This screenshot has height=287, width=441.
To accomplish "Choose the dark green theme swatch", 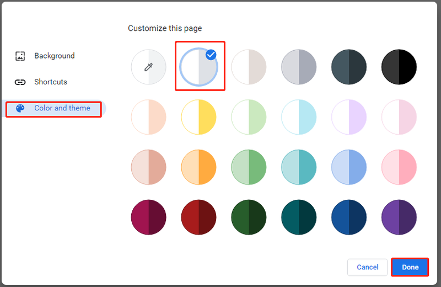I will (249, 217).
